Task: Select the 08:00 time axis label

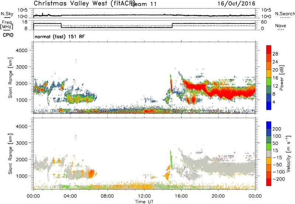Action: pyautogui.click(x=107, y=196)
